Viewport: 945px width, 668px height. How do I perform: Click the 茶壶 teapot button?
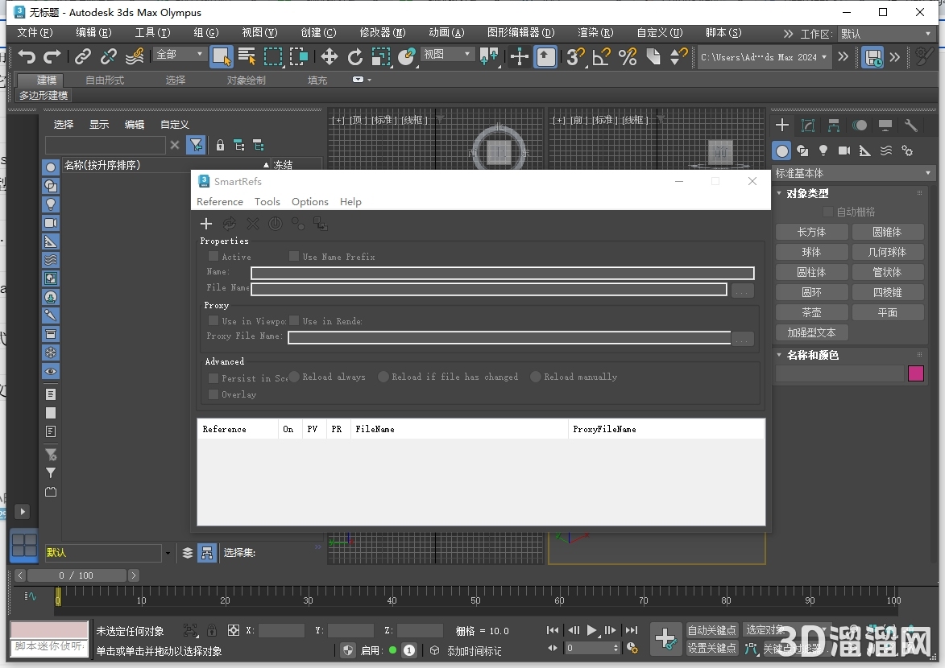811,312
